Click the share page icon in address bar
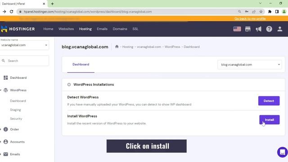 [254, 12]
